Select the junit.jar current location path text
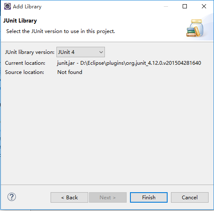Viewport: 214px width, 211px height. [129, 63]
